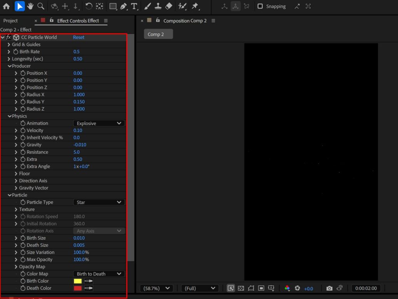398x299 pixels.
Task: Reset the CC Particle World effect
Action: pos(79,37)
